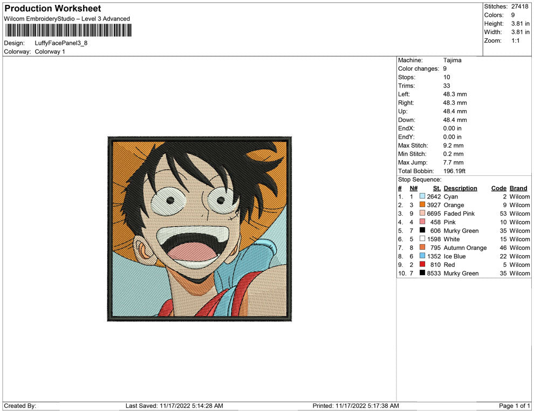Click the Height label in header
Image resolution: width=534 pixels, height=411 pixels.
pos(494,24)
